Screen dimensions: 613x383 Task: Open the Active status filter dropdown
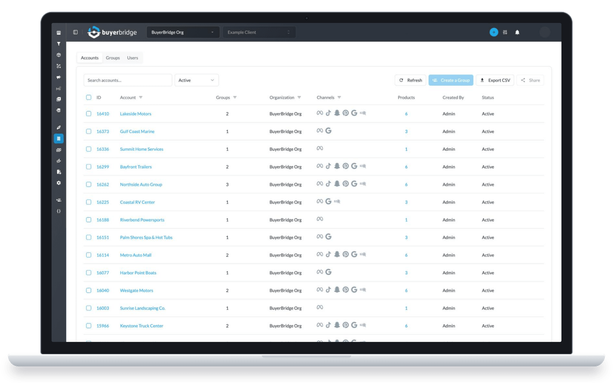196,80
